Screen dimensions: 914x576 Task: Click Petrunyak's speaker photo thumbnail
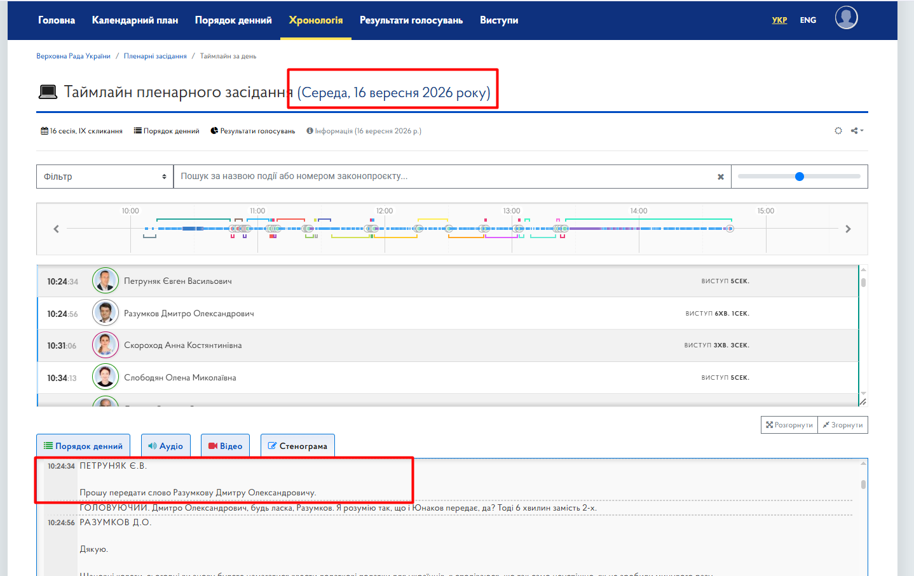coord(106,281)
